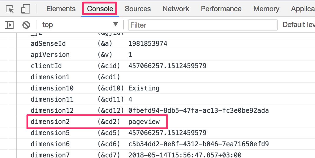The width and height of the screenshot is (315, 158).
Task: Switch to the Elements tab
Action: (x=61, y=9)
